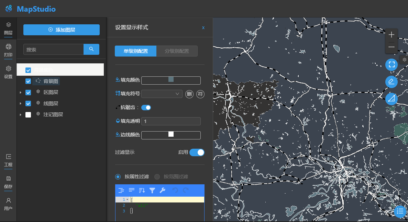Open the map gear settings tab
The width and height of the screenshot is (408, 222).
(404, 60)
